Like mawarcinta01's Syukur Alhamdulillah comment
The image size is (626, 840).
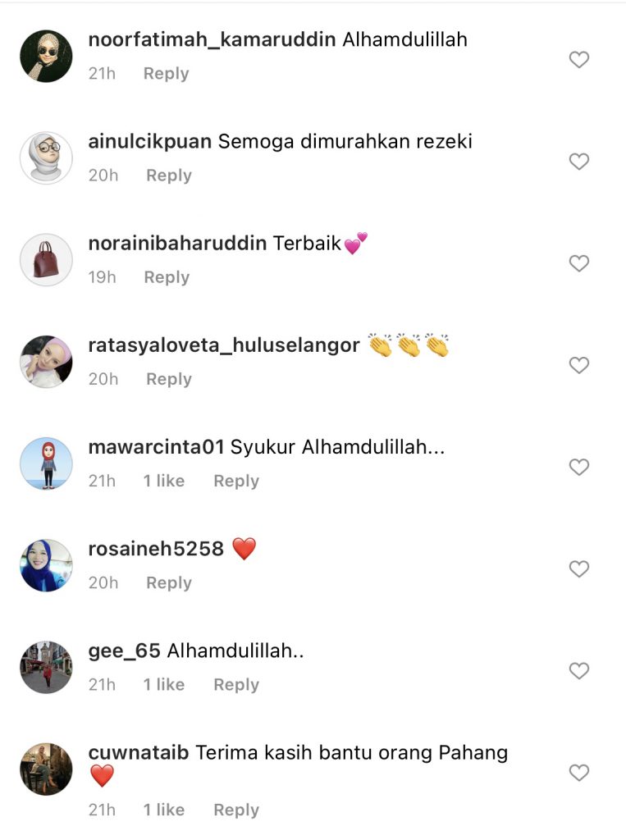pyautogui.click(x=579, y=467)
